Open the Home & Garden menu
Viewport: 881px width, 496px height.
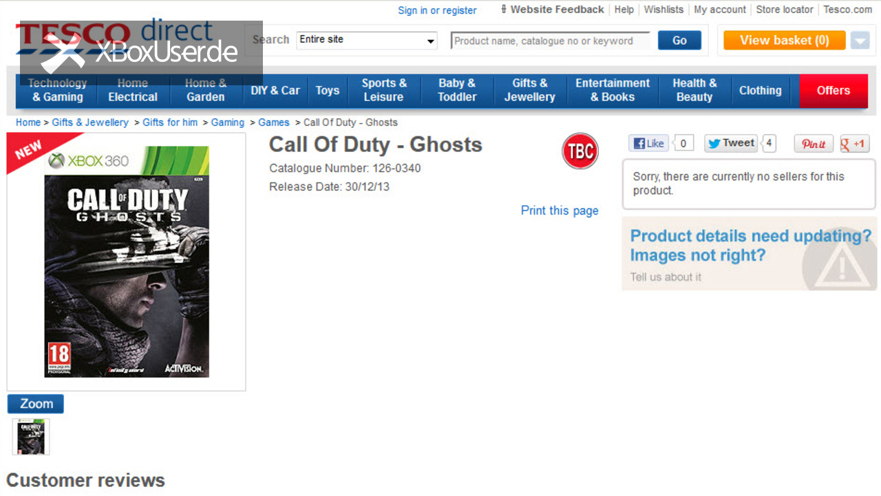click(205, 90)
